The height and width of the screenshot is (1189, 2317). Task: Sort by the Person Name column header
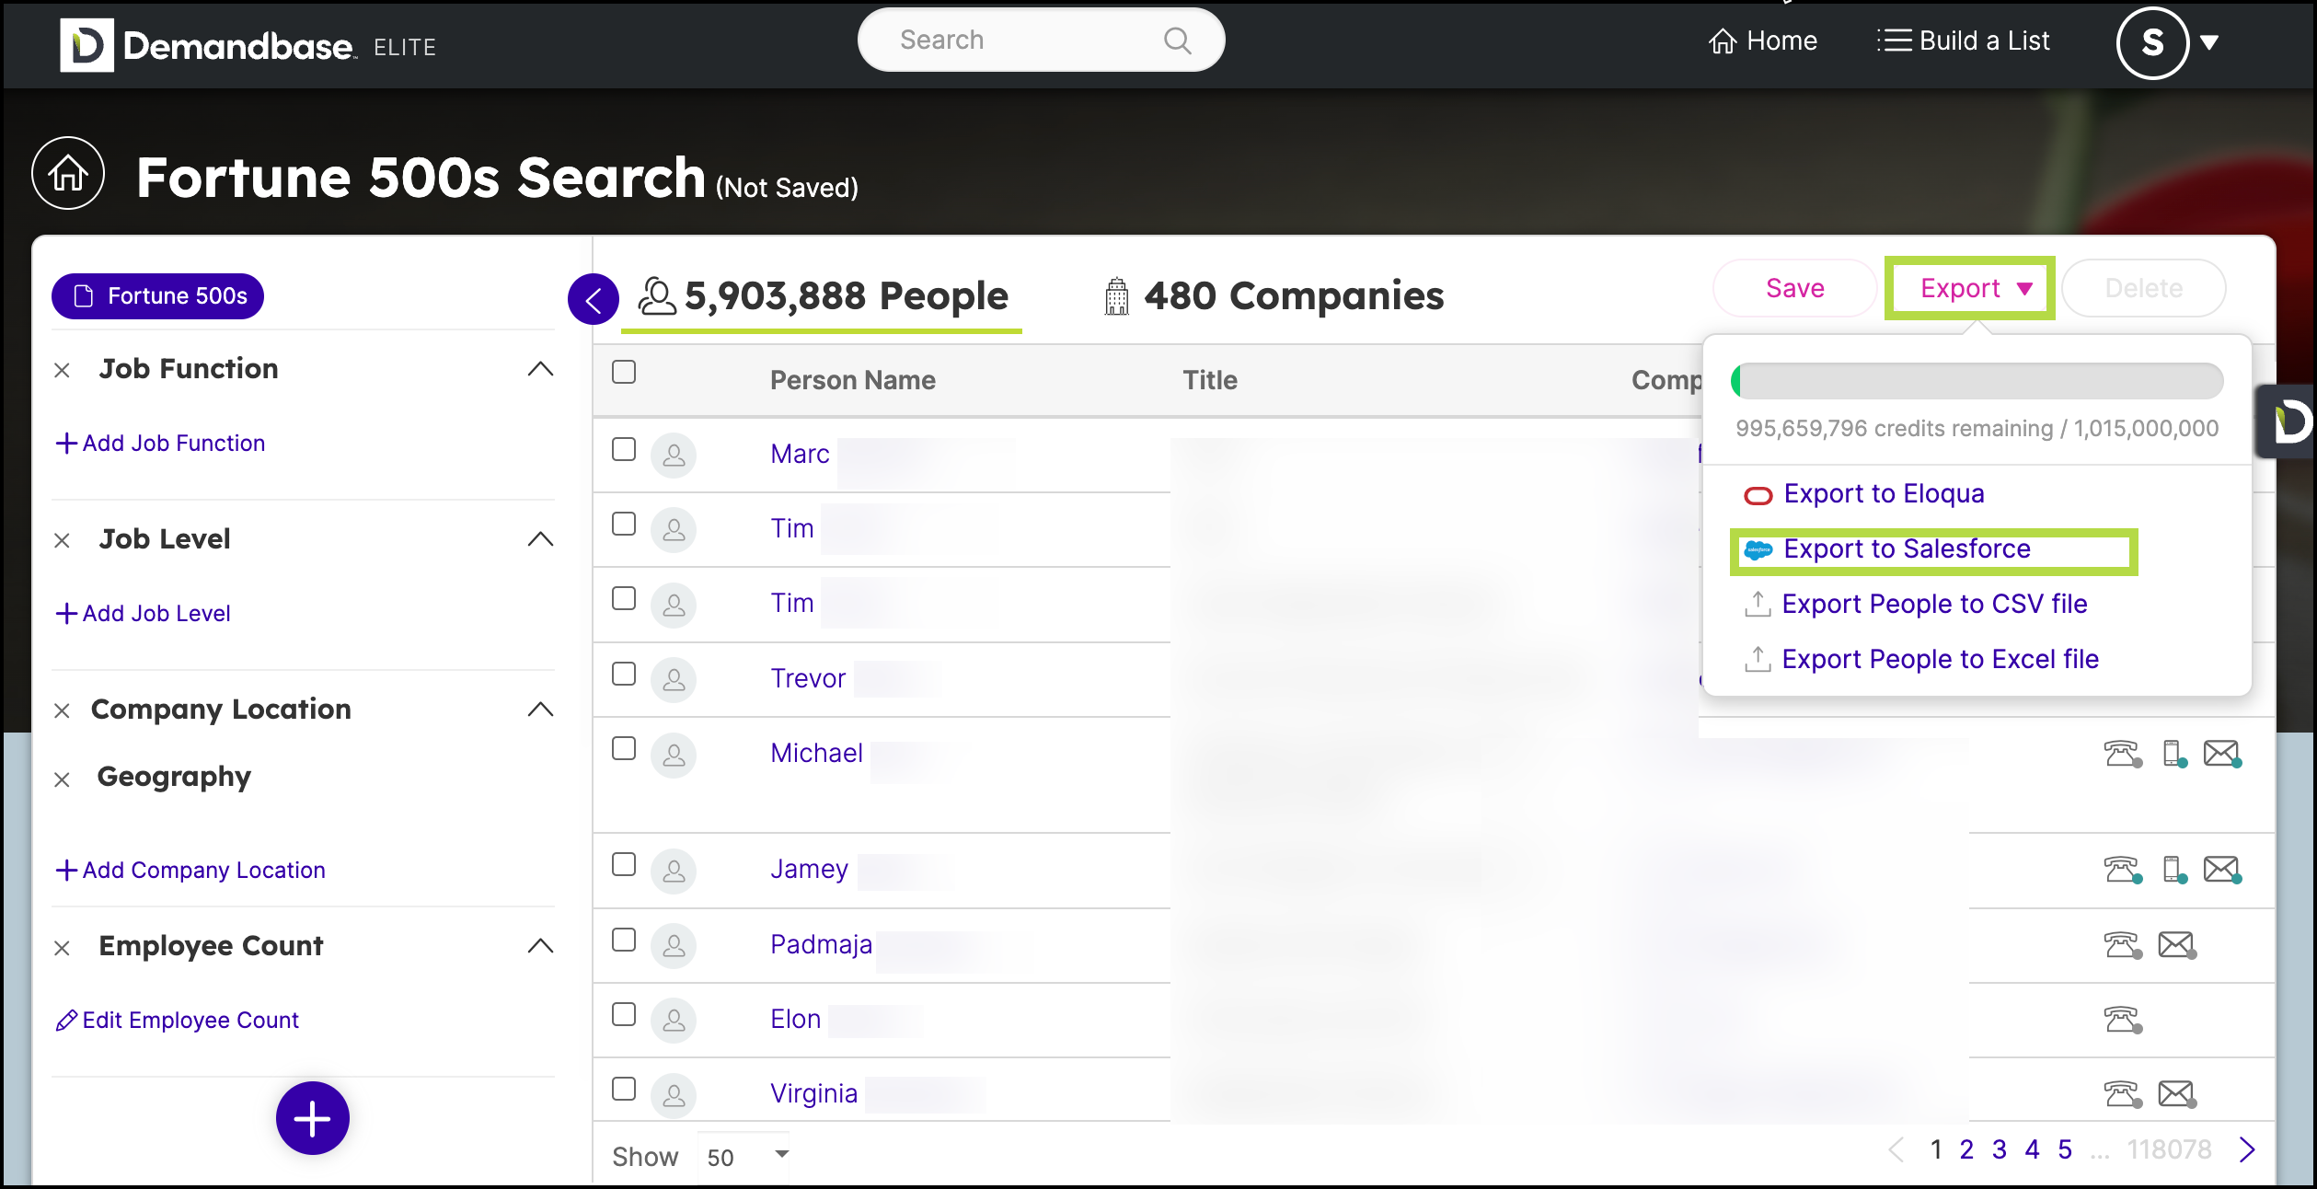pyautogui.click(x=852, y=380)
